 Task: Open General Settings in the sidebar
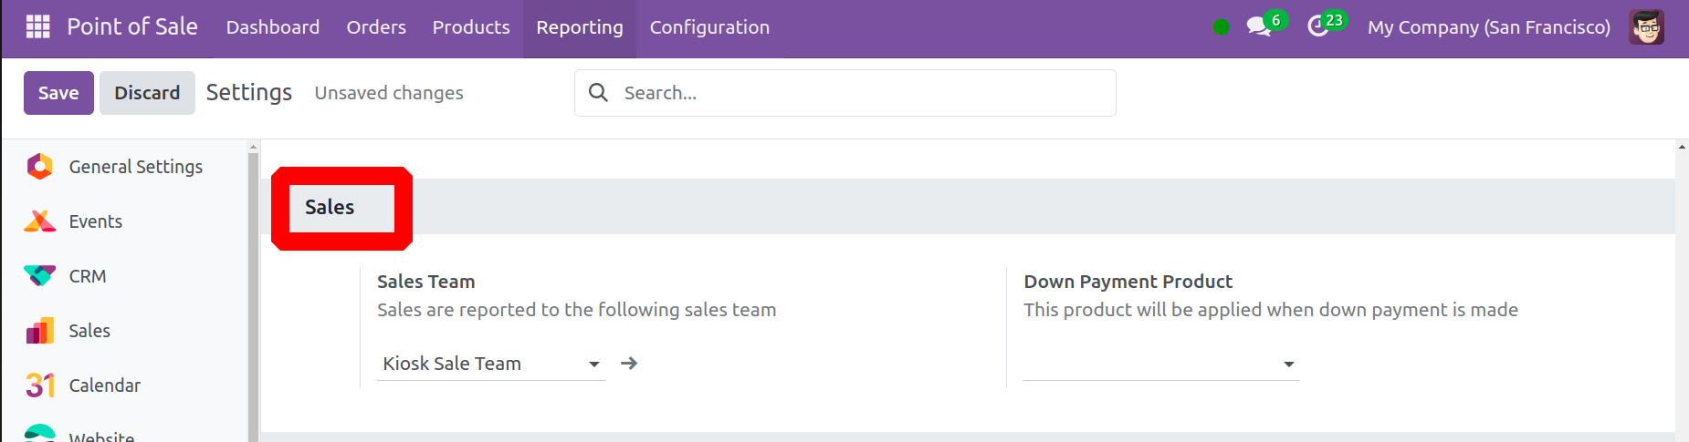(135, 167)
